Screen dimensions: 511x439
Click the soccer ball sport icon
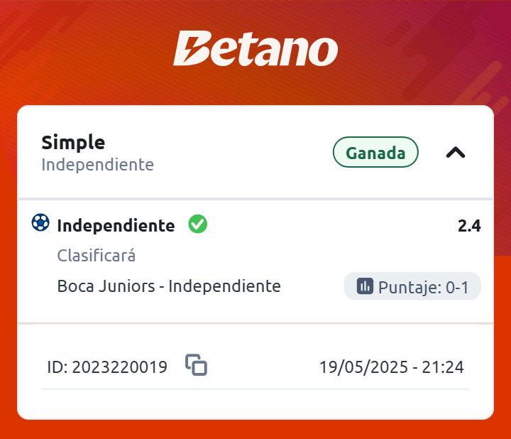click(x=40, y=222)
